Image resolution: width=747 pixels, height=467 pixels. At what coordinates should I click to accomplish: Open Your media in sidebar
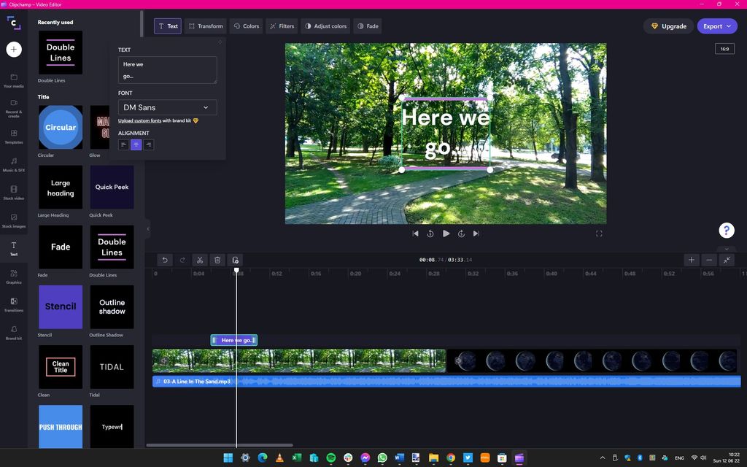(14, 80)
